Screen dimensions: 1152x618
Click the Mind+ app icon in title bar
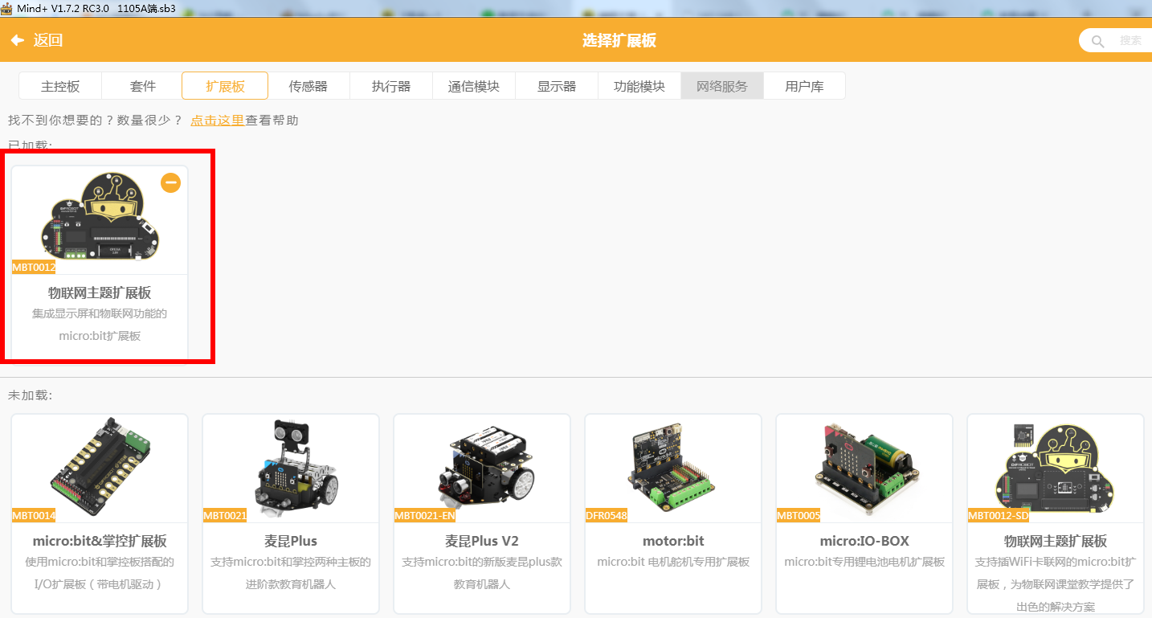[6, 7]
